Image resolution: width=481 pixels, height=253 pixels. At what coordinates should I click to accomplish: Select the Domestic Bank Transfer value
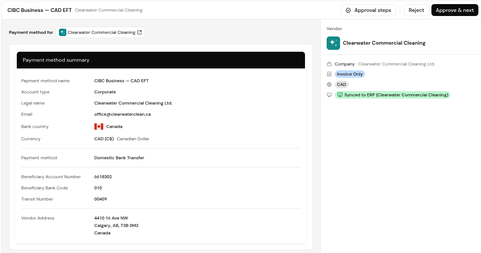click(x=119, y=158)
